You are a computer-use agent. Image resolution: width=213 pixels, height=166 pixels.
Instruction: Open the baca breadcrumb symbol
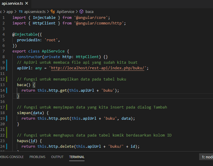pyautogui.click(x=89, y=12)
